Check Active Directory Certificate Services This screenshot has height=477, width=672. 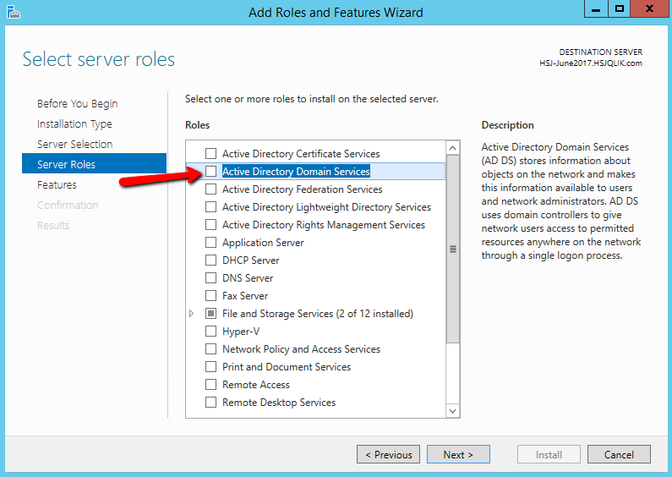point(210,154)
